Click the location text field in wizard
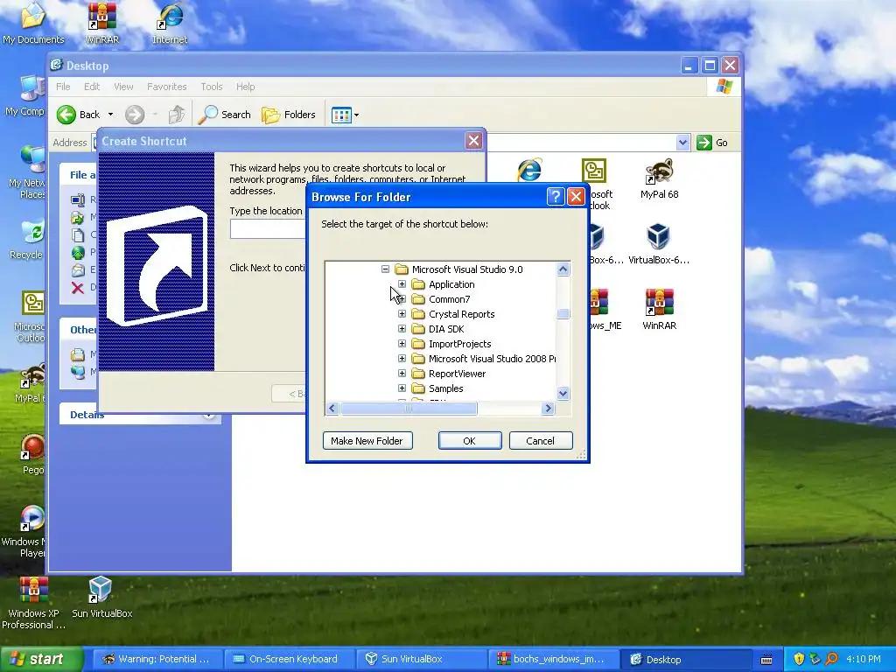The width and height of the screenshot is (896, 672). [x=268, y=229]
